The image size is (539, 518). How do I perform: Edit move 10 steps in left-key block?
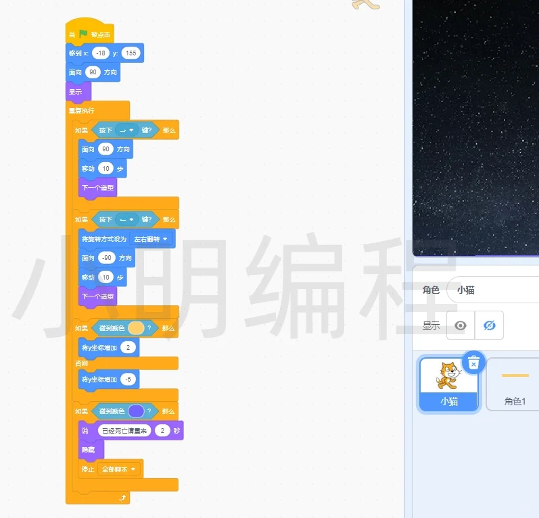click(106, 277)
